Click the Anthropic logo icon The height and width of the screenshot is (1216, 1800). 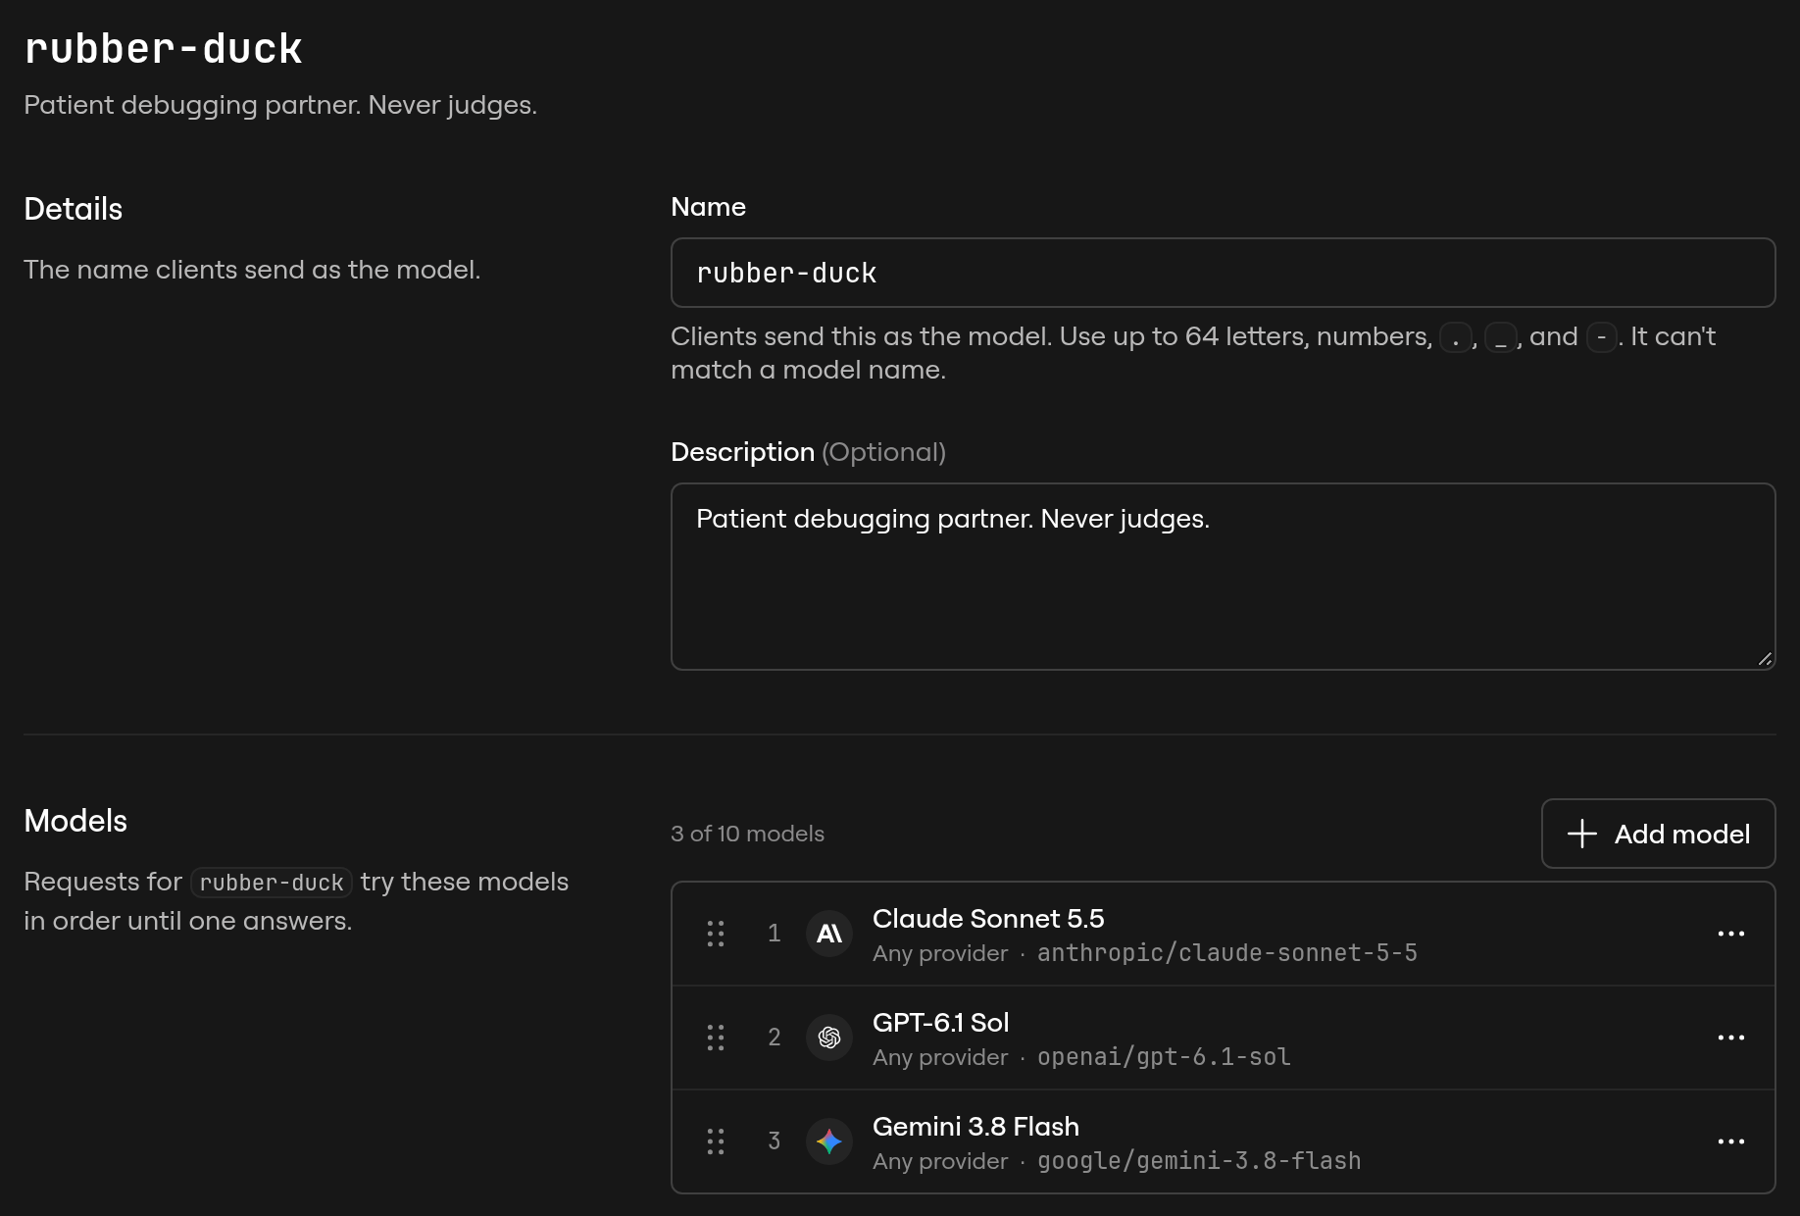[829, 934]
